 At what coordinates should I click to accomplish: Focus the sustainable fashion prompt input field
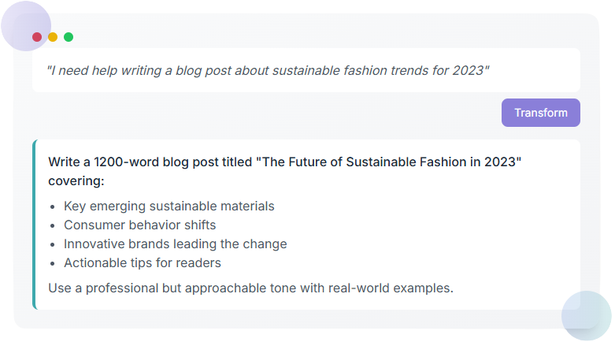pos(306,70)
